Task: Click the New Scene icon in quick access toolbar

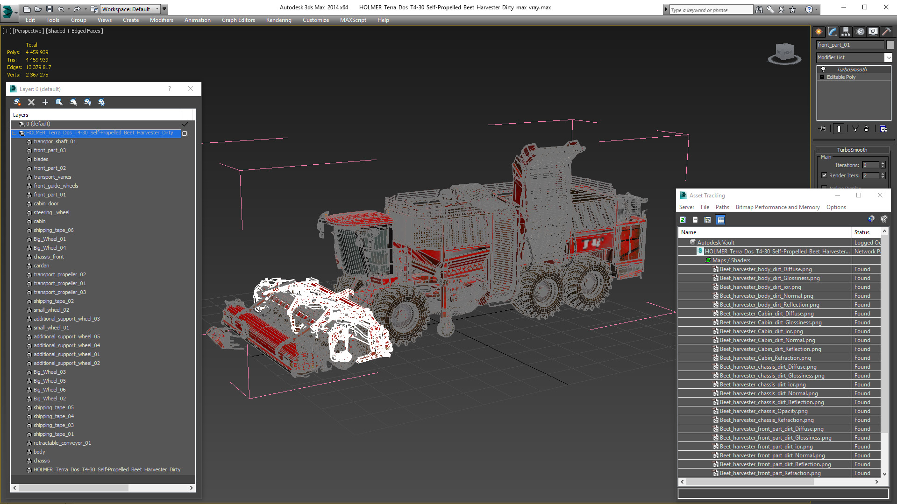Action: [27, 9]
